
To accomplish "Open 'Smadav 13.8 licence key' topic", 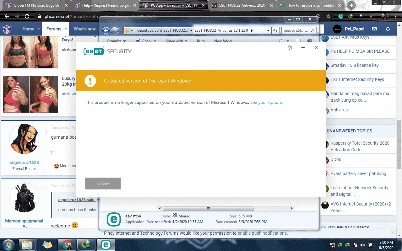I will (354, 65).
